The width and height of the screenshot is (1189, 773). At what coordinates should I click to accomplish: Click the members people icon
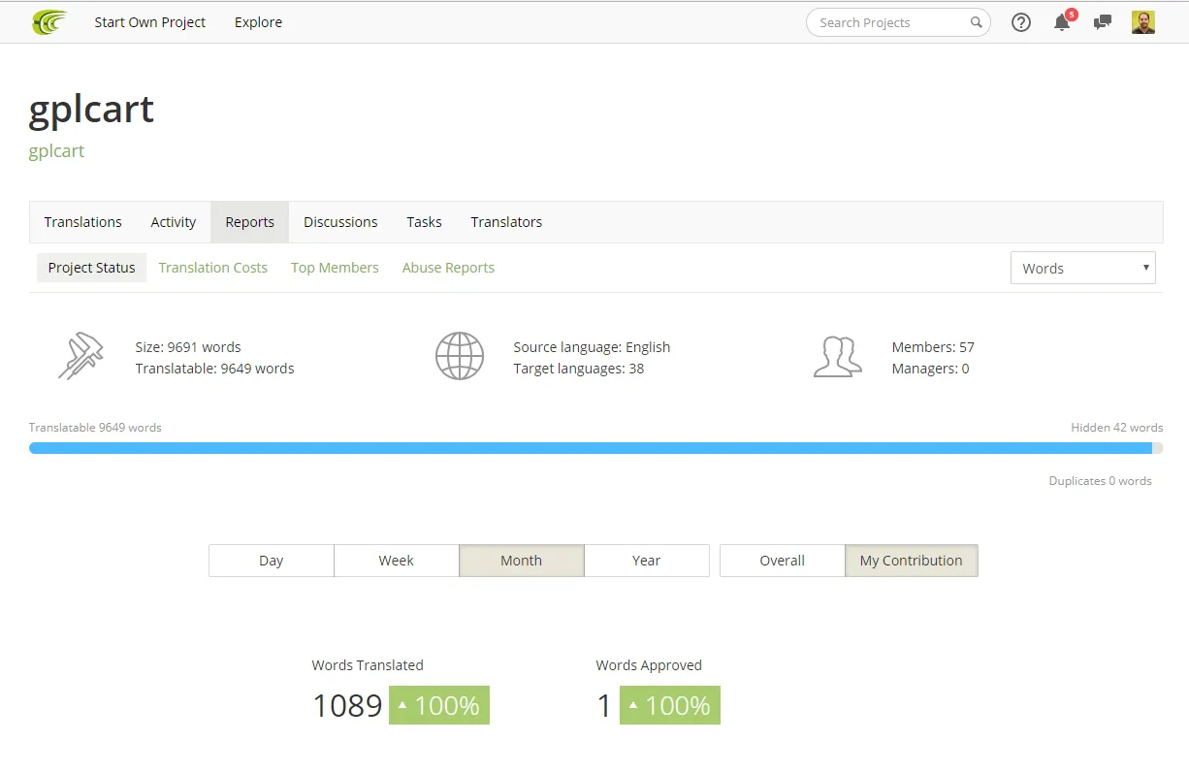pyautogui.click(x=837, y=357)
